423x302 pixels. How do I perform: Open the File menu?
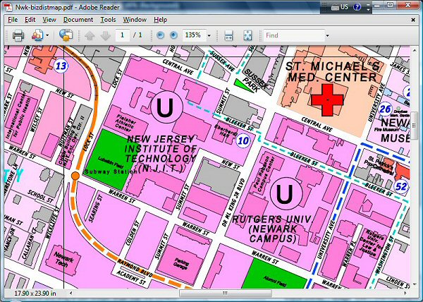13,20
